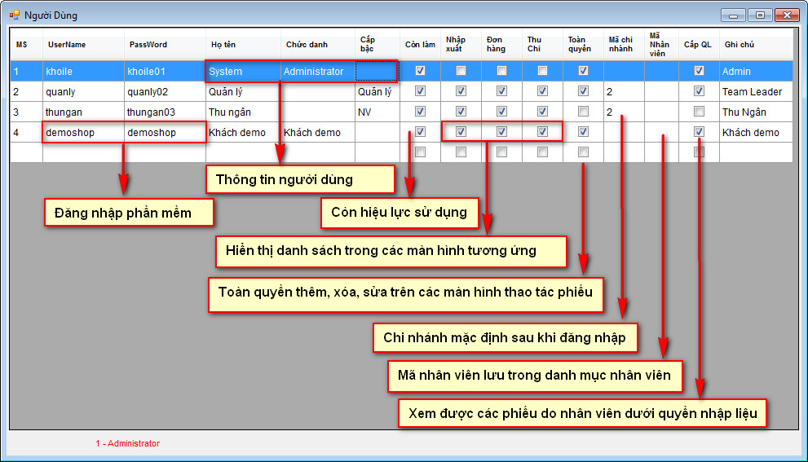Uncheck Còn làm for user thungan
The height and width of the screenshot is (462, 808).
[420, 112]
